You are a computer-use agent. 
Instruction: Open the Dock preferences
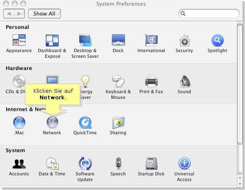118,40
